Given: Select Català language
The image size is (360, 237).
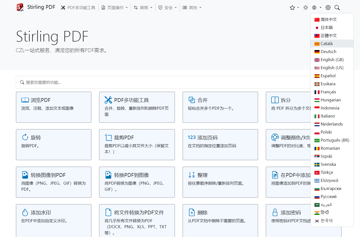Looking at the screenshot, I should tap(332, 44).
